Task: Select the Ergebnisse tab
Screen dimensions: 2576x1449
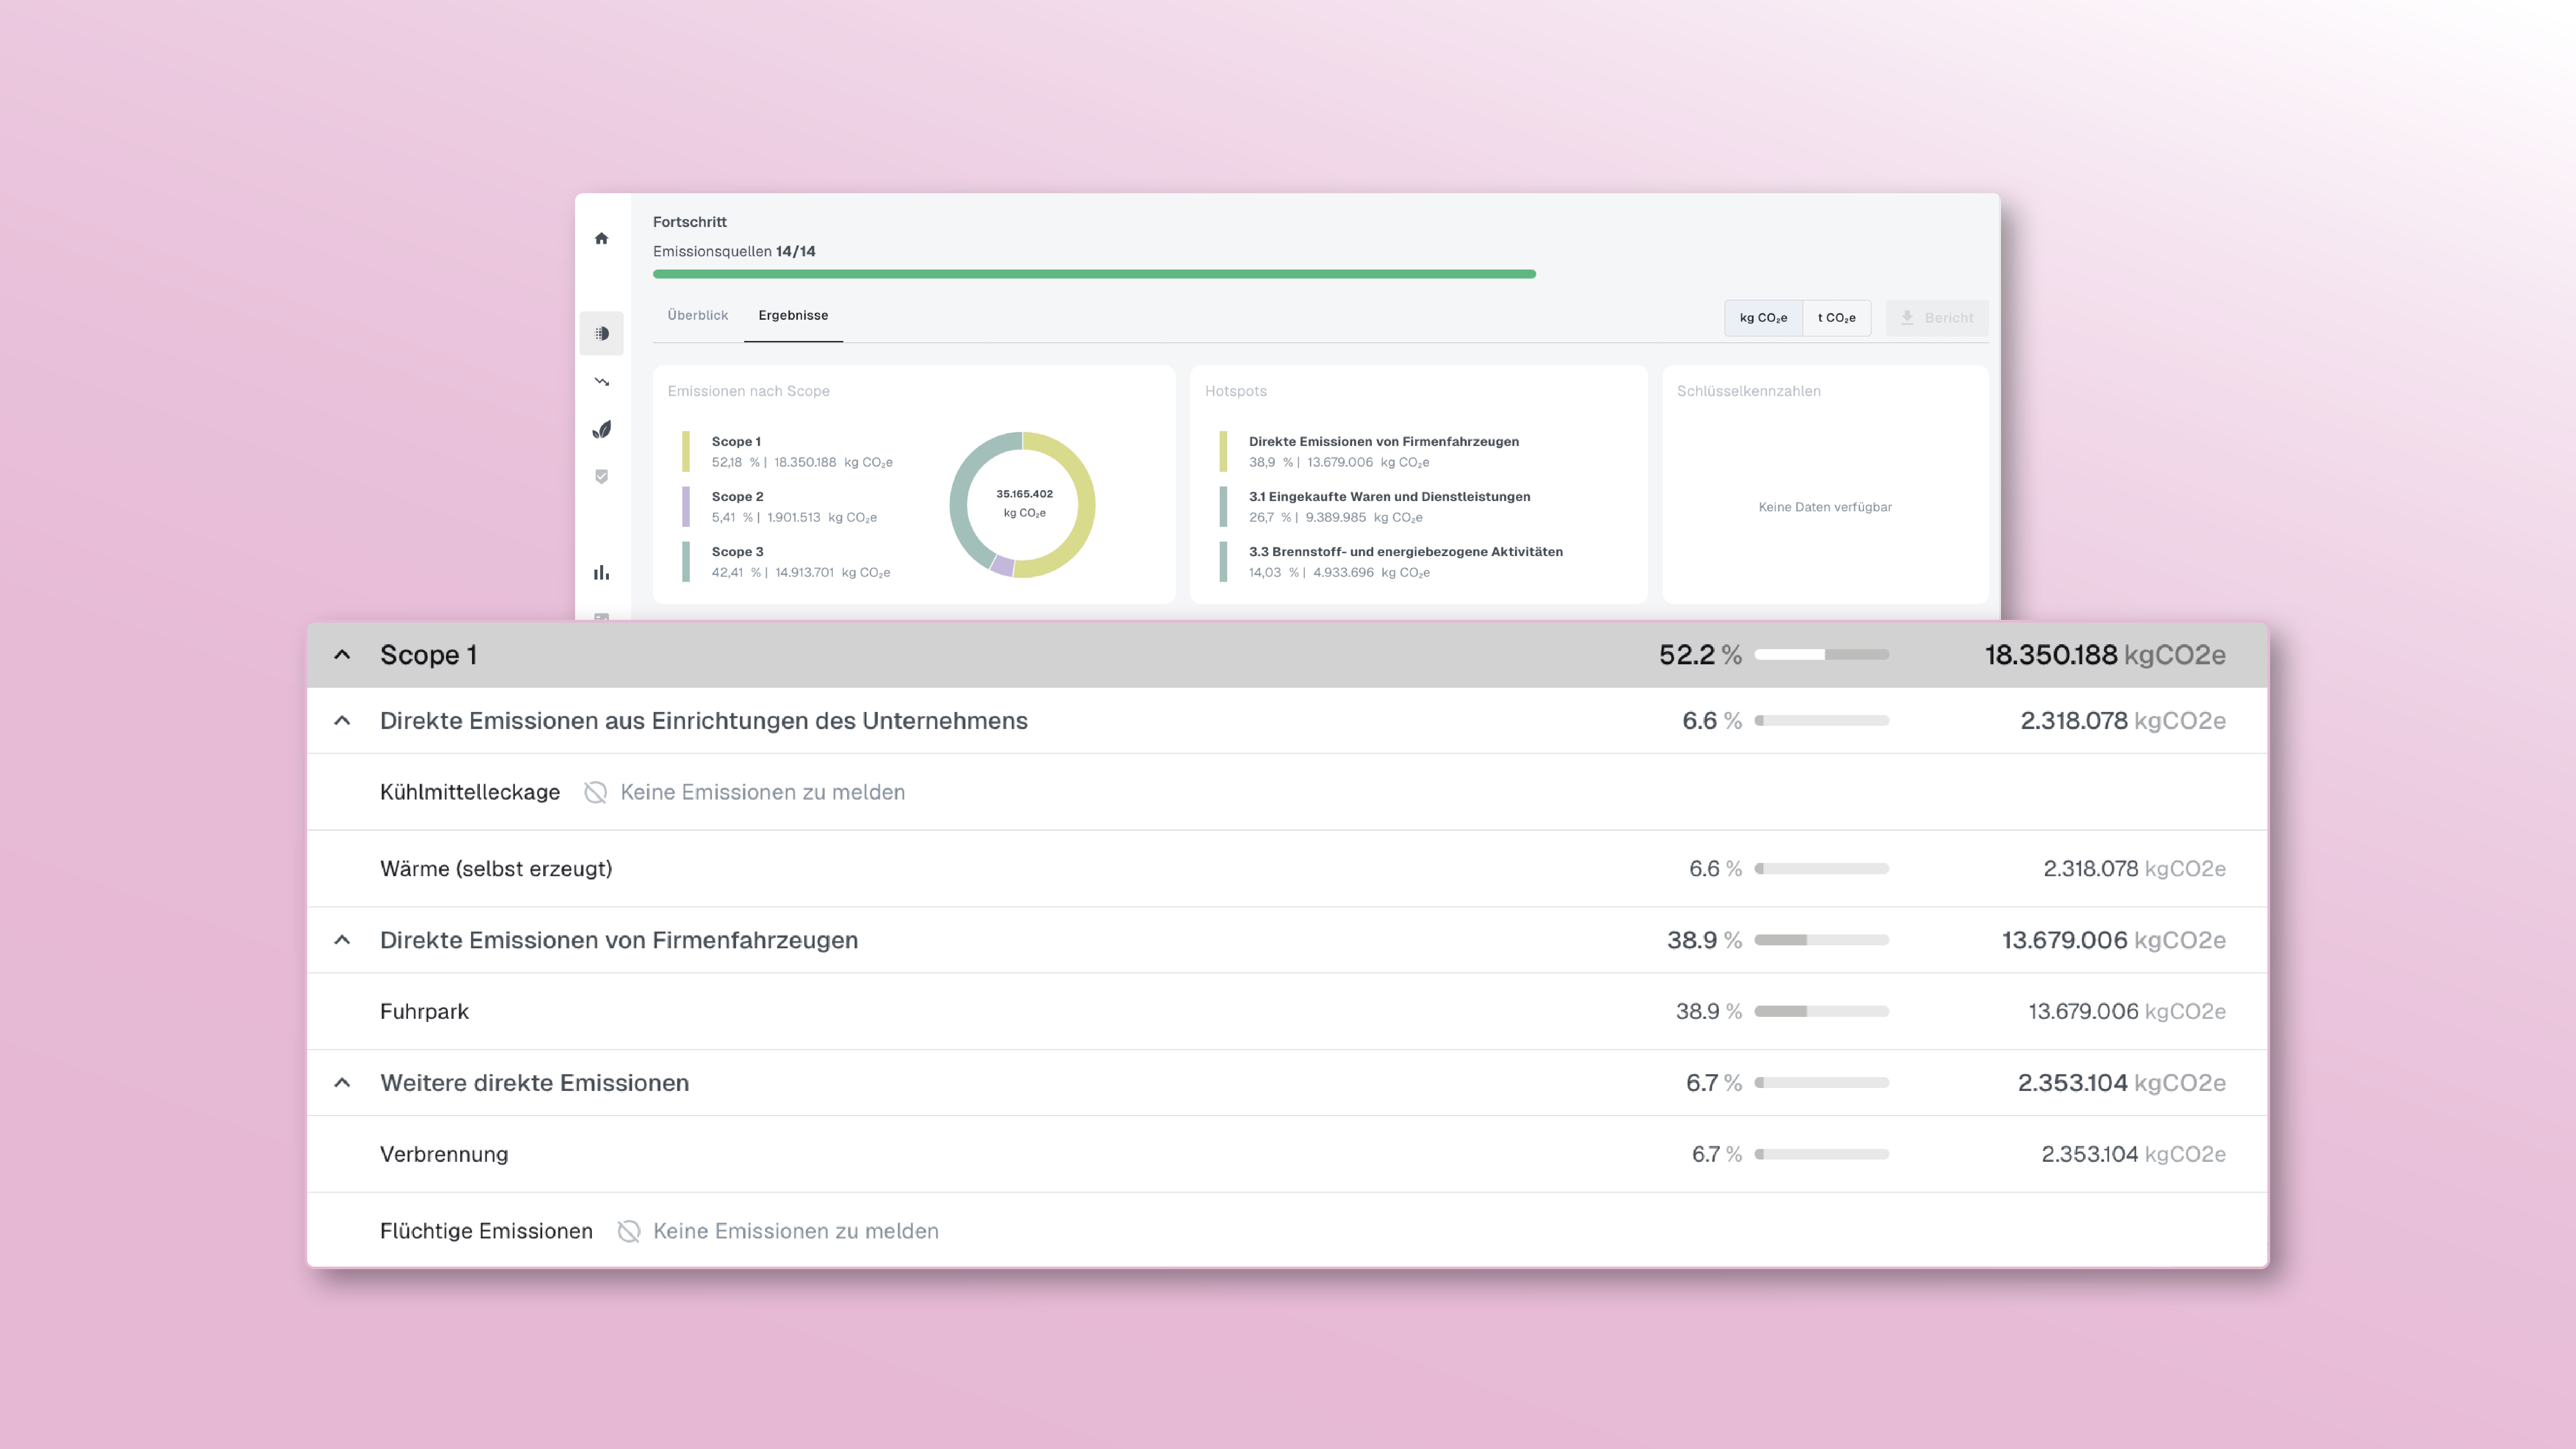Action: pyautogui.click(x=793, y=315)
